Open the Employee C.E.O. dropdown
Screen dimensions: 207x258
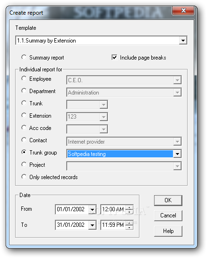coord(177,80)
